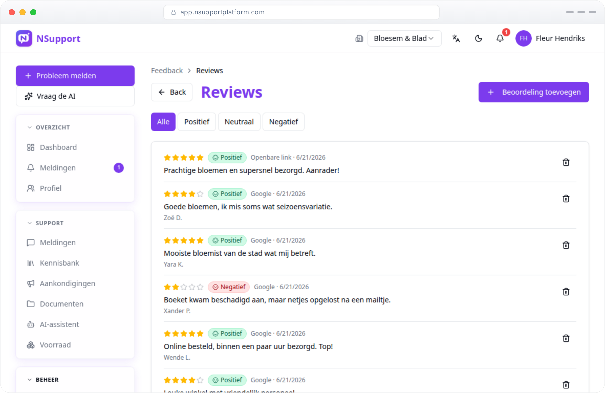This screenshot has height=393, width=605.
Task: Open Feedback breadcrumb link
Action: point(167,71)
